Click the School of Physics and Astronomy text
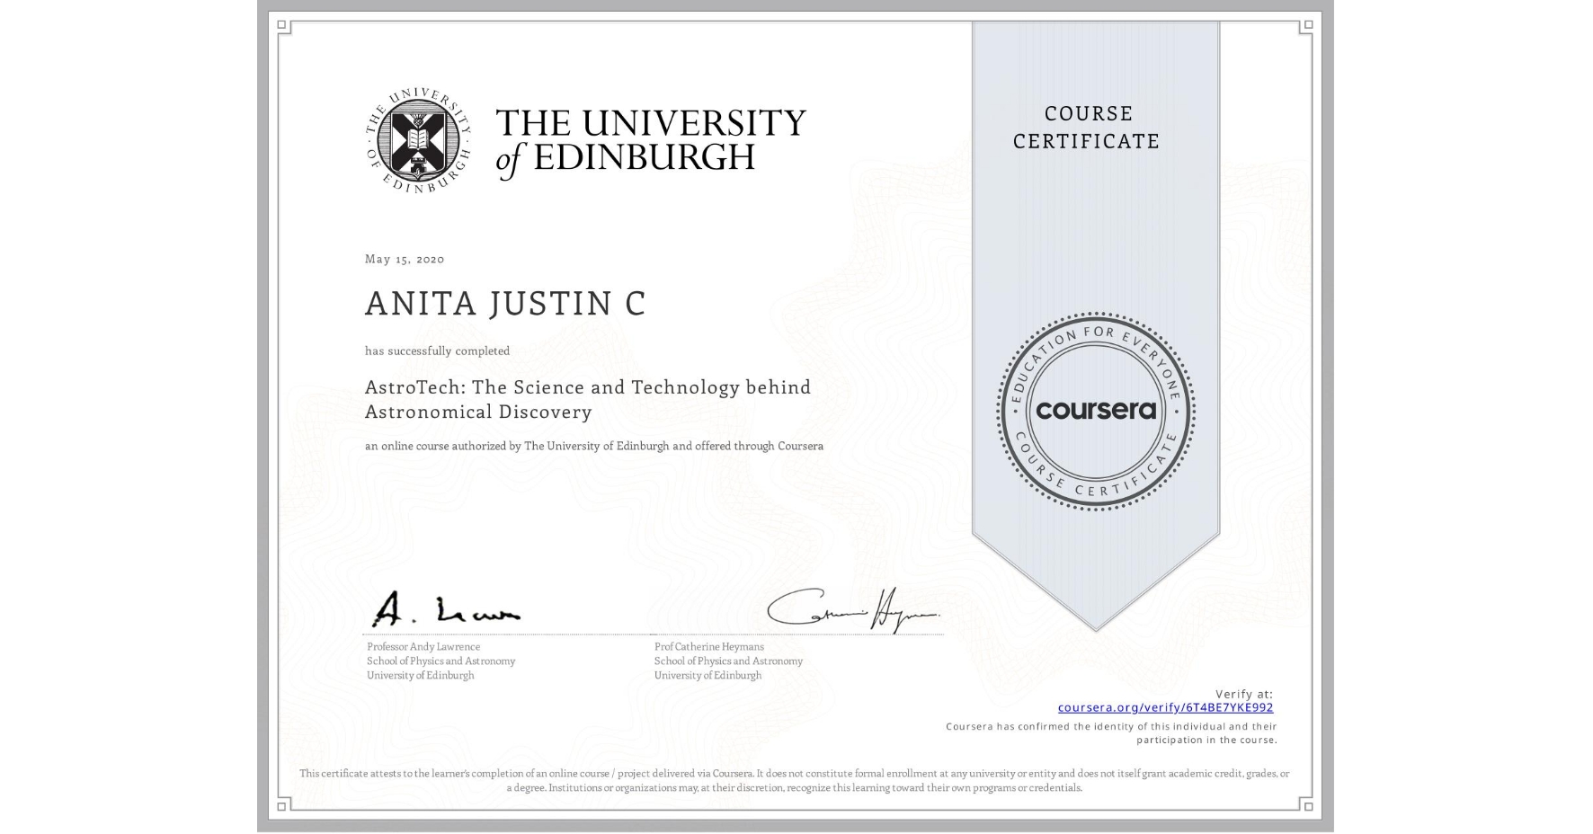 pos(441,661)
